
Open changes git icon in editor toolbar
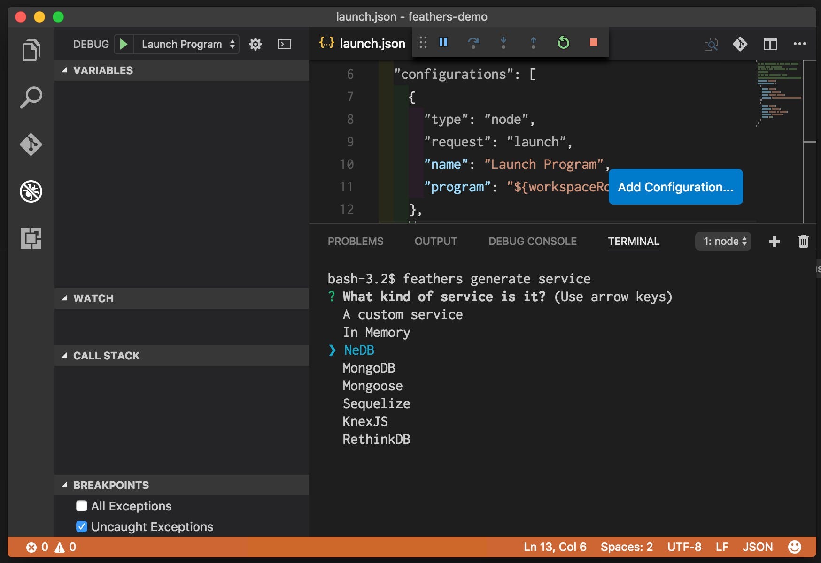coord(740,44)
